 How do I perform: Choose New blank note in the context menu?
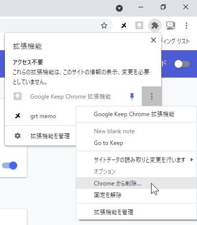pyautogui.click(x=136, y=131)
